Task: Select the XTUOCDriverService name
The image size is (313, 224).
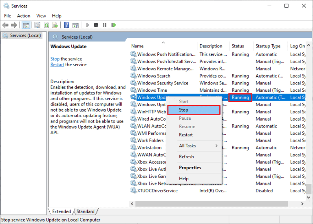Action: 157,191
